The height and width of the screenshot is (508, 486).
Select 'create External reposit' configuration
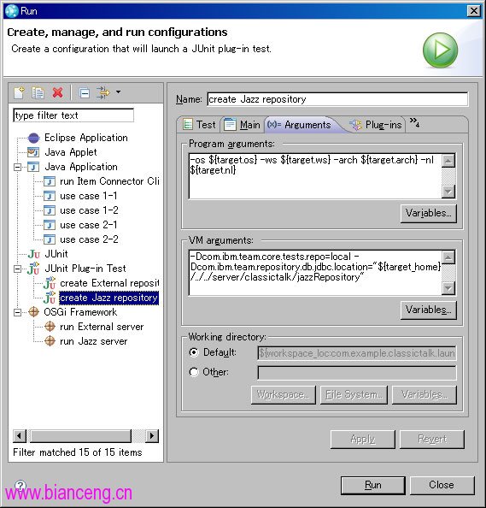[109, 283]
